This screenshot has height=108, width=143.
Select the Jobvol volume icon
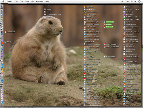(x=45, y=9)
